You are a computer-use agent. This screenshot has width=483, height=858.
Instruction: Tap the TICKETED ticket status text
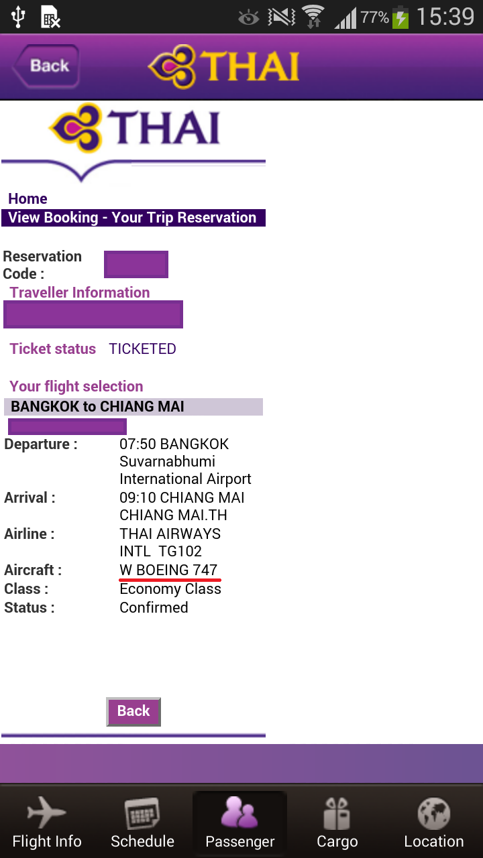(x=142, y=349)
